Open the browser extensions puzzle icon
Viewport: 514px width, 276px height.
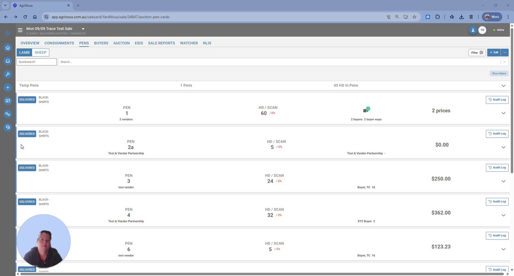point(437,17)
